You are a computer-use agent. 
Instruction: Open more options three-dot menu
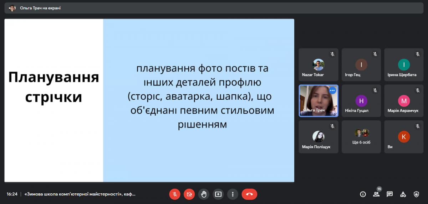pos(233,194)
